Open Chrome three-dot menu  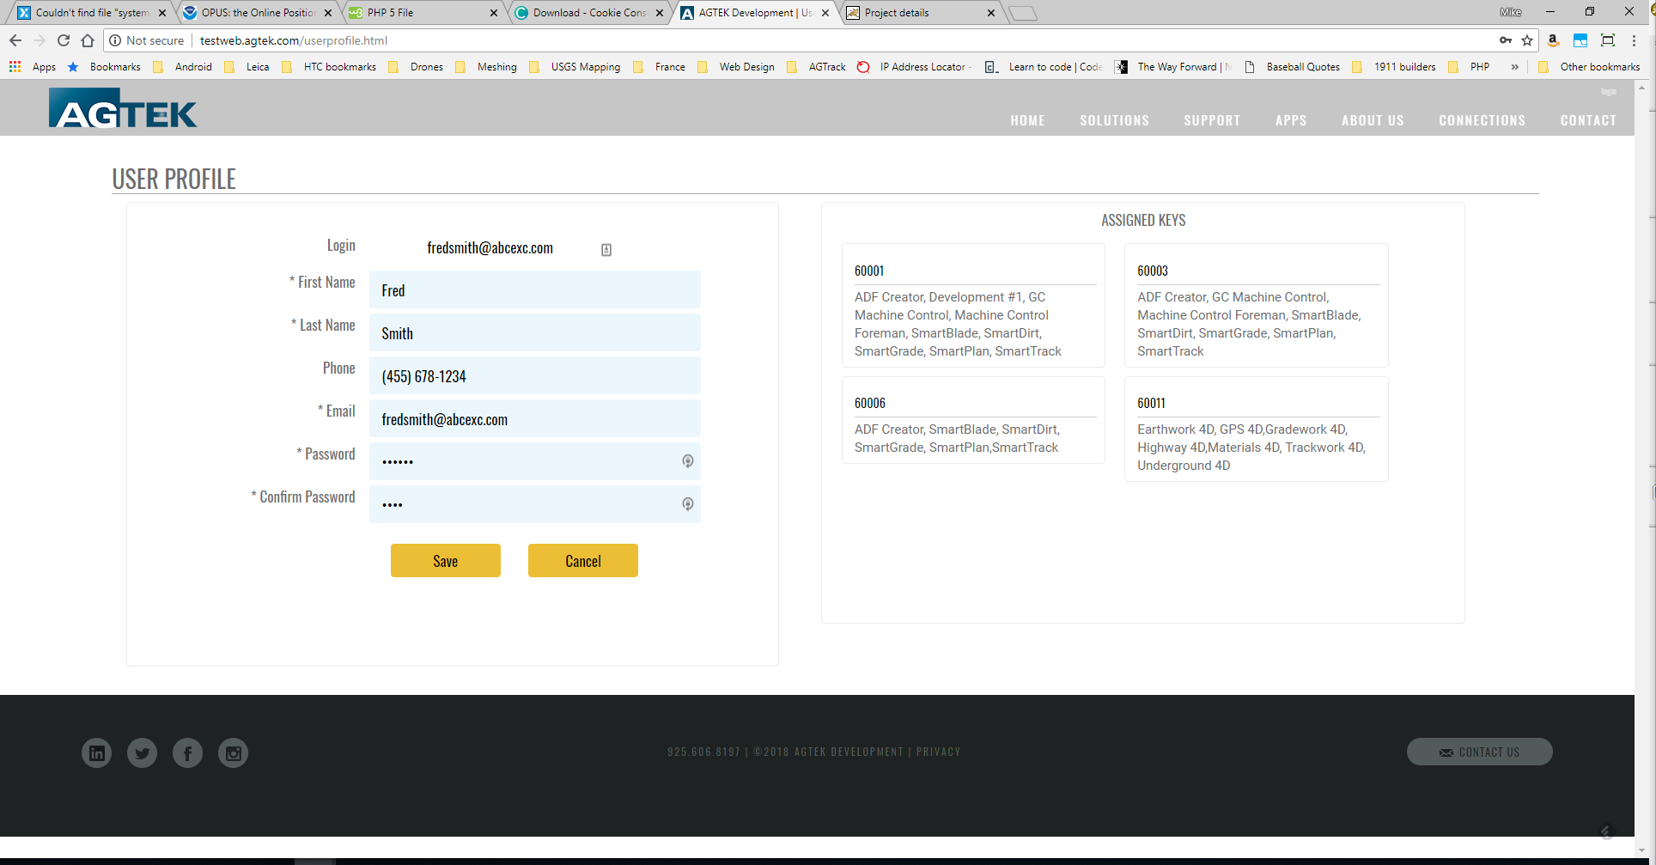click(1635, 40)
